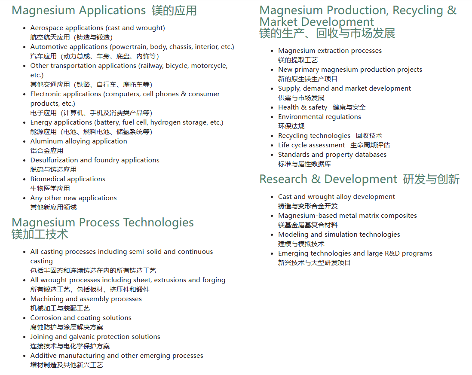472x375 pixels.
Task: Click "Magnesium-based metal matrix composites" item
Action: pyautogui.click(x=347, y=216)
